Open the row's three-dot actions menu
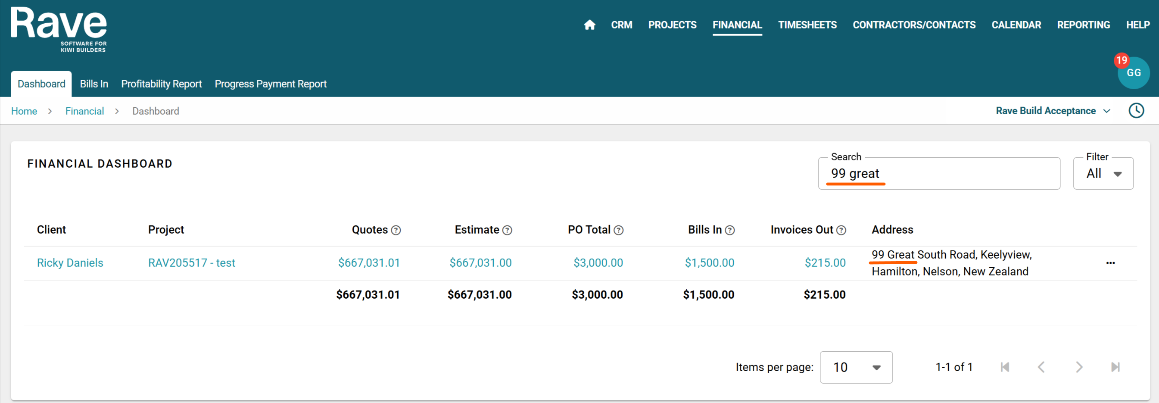 (1110, 263)
